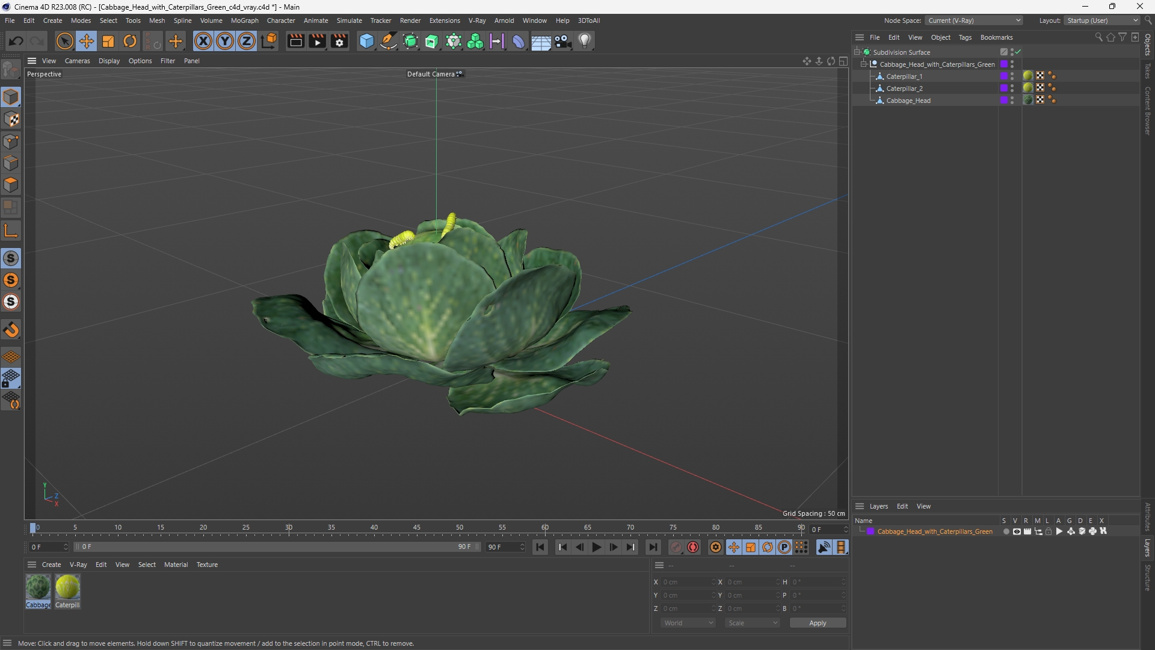
Task: Open the Object Manager Tags menu
Action: click(965, 37)
